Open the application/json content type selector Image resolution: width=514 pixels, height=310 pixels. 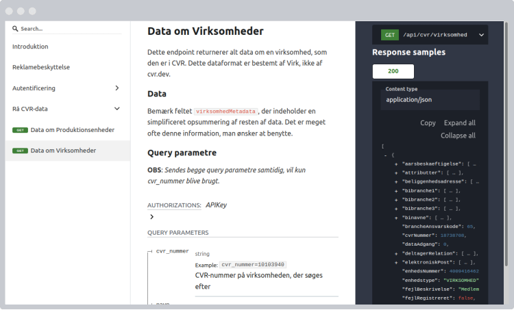(430, 99)
